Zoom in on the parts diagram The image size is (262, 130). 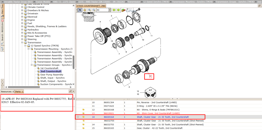point(89,10)
